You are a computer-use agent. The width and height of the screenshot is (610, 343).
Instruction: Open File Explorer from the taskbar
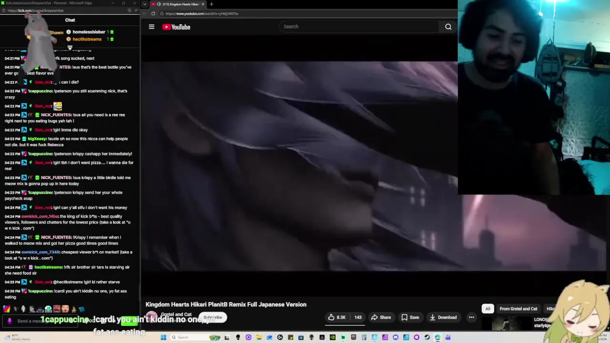pyautogui.click(x=259, y=337)
